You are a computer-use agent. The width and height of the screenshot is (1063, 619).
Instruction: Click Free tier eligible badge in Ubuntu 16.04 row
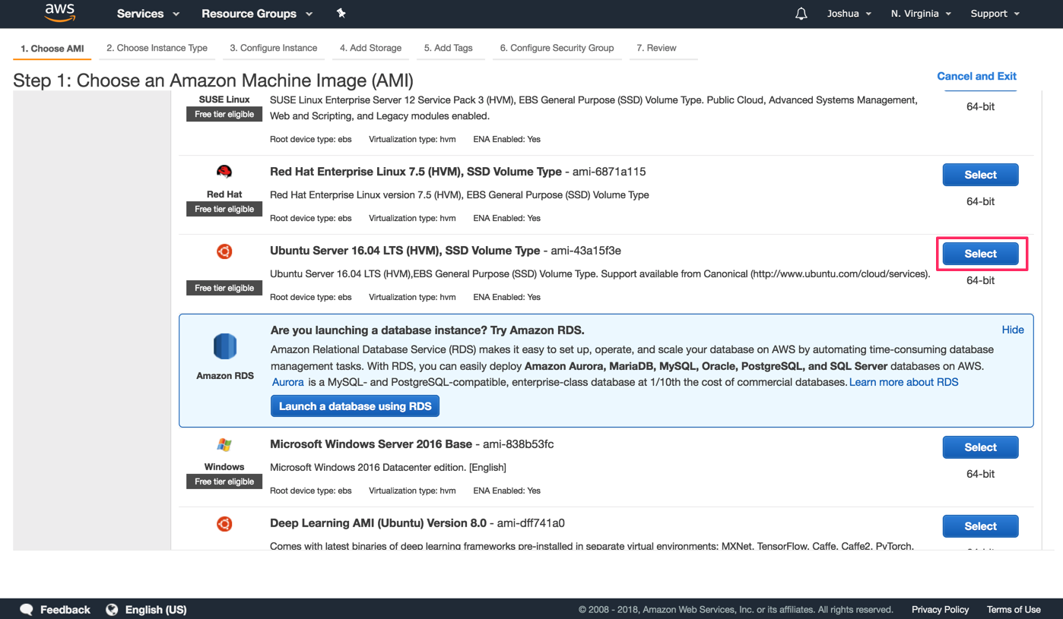[x=224, y=288]
